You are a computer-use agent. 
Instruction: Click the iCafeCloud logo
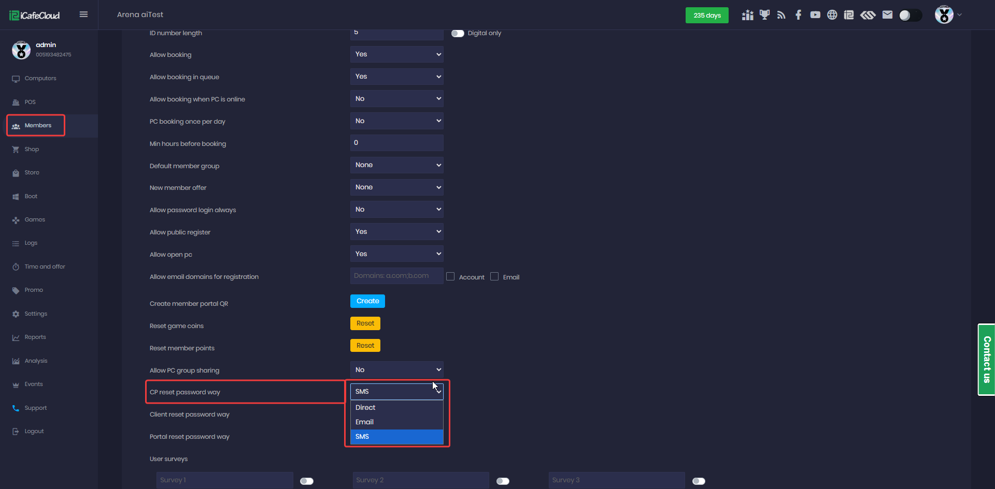[35, 16]
